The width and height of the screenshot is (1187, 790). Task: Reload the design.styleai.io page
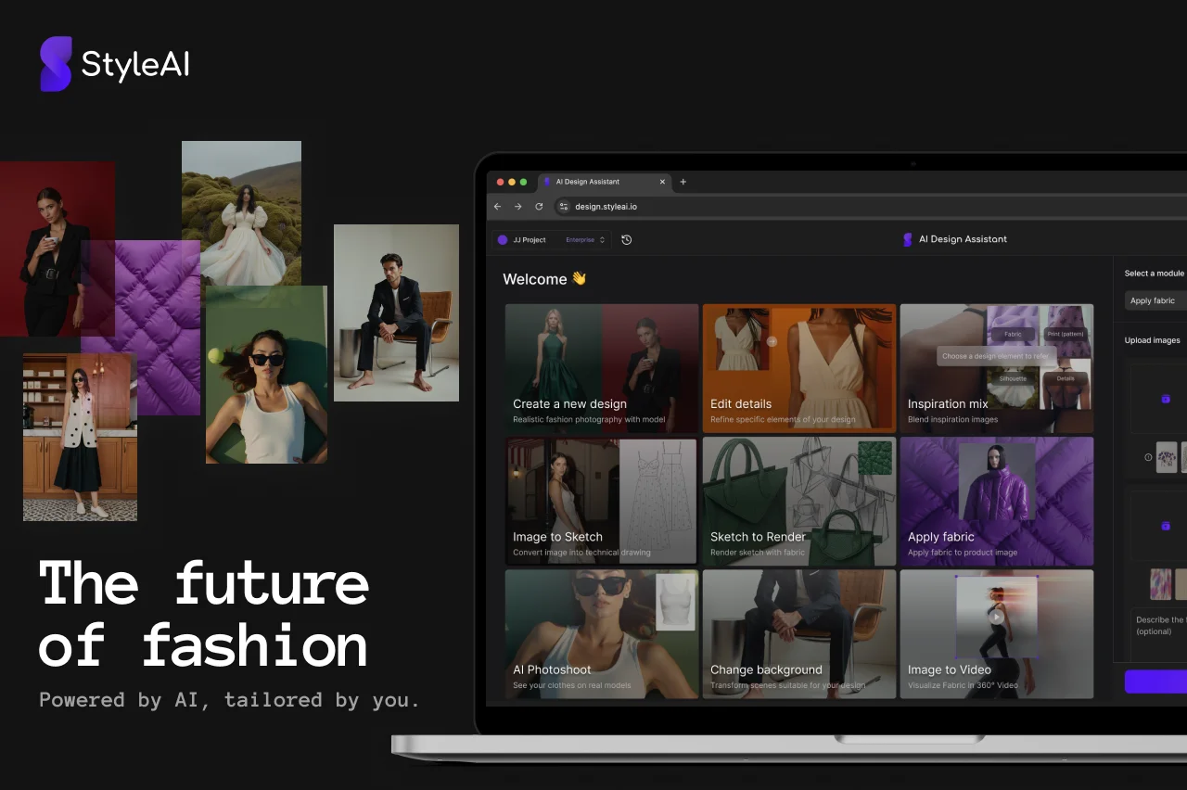point(539,207)
